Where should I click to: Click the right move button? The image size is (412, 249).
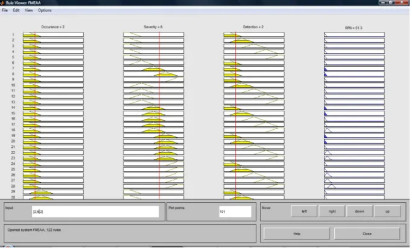point(333,212)
